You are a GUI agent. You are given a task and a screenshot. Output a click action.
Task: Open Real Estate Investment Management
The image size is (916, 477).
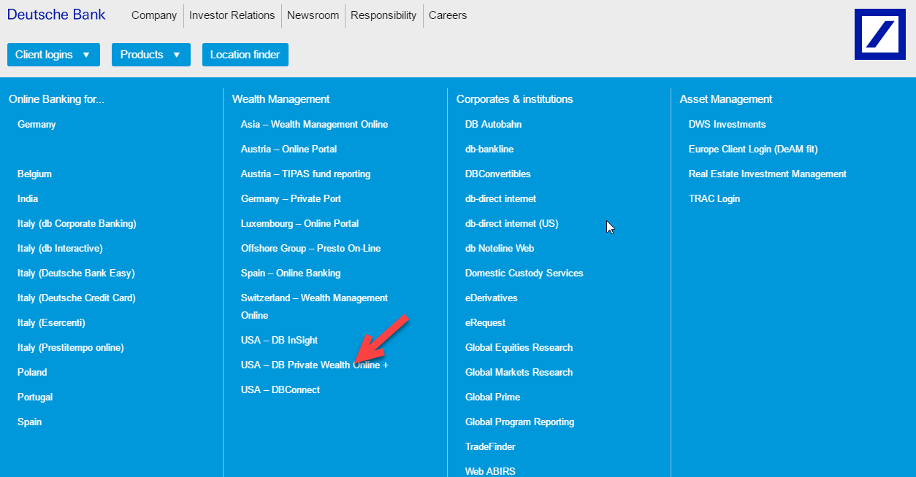click(768, 174)
